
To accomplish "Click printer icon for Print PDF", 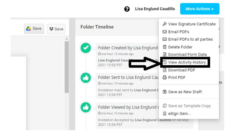I will click(164, 78).
